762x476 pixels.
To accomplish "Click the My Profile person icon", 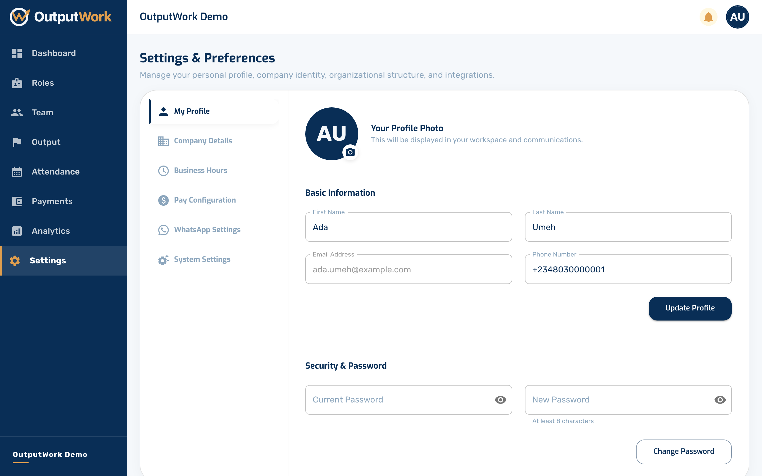I will pos(164,111).
